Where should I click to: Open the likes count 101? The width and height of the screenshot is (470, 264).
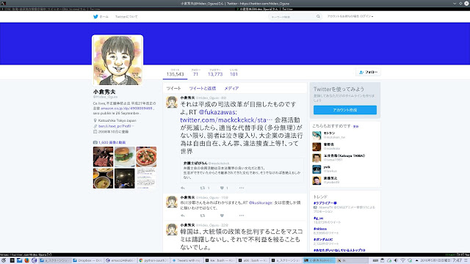click(x=234, y=73)
